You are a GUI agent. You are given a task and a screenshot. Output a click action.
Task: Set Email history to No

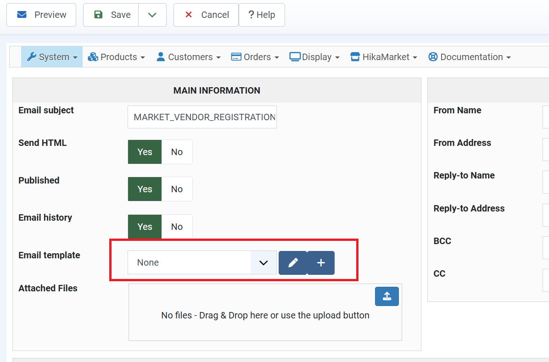(x=177, y=227)
